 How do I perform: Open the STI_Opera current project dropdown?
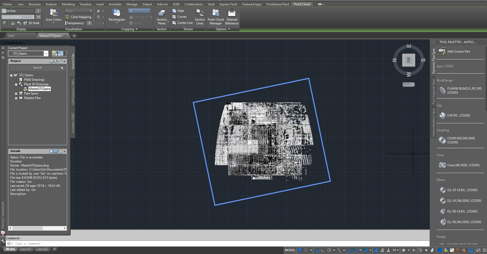point(46,54)
